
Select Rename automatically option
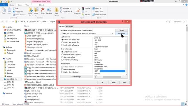pyautogui.click(x=62, y=60)
